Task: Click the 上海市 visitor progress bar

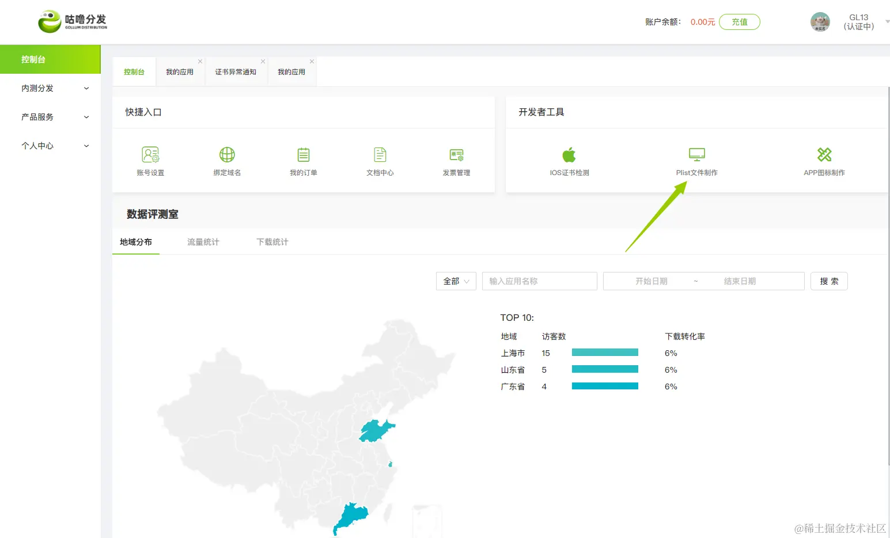Action: pyautogui.click(x=605, y=352)
